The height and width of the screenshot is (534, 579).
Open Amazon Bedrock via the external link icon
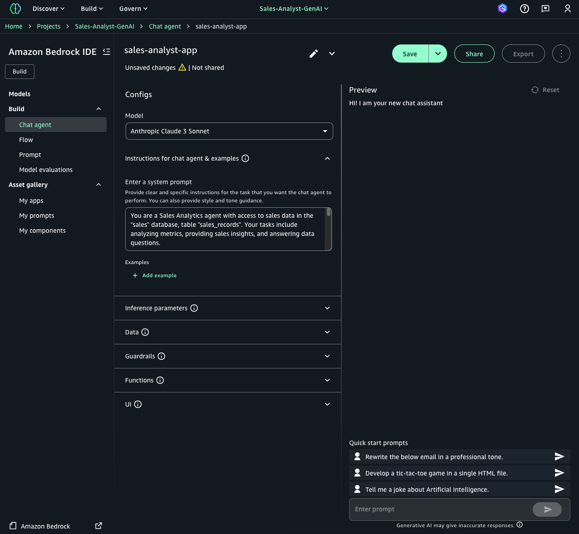point(98,526)
